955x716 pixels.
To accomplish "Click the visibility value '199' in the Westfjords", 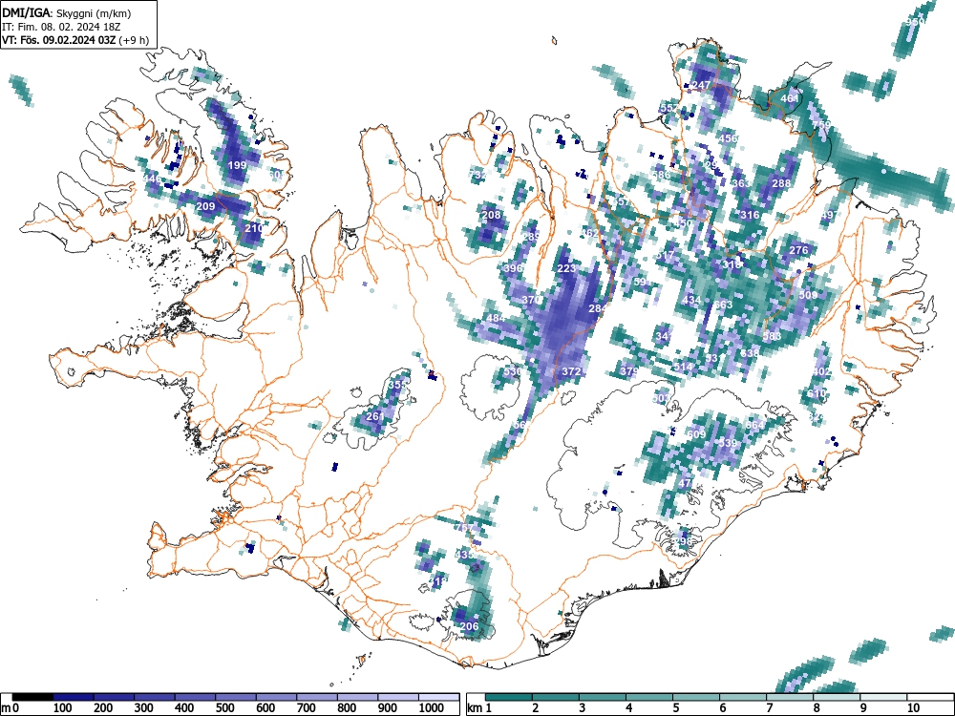I will click(238, 165).
